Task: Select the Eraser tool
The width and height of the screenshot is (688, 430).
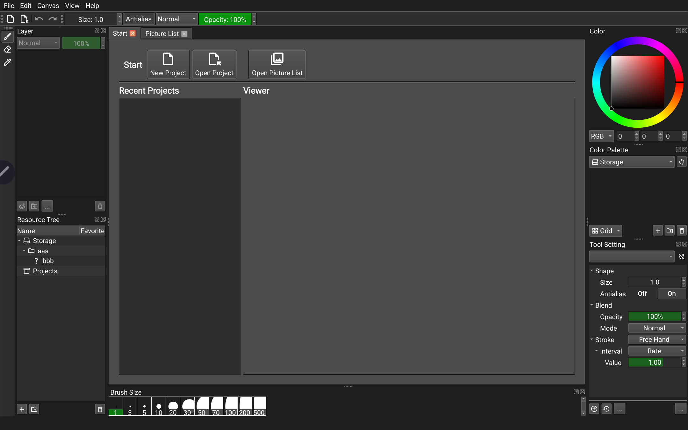Action: (7, 49)
